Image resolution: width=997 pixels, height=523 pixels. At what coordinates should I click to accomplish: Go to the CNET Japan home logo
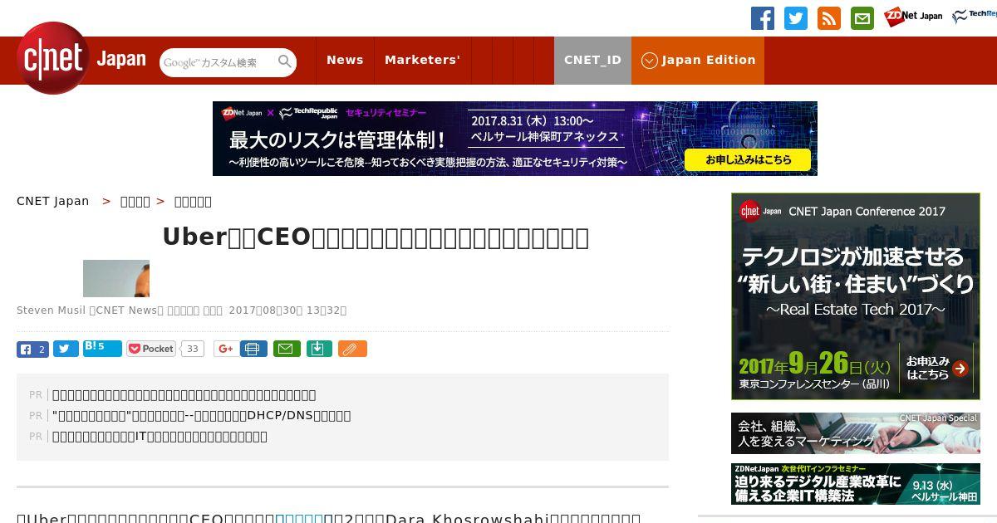click(81, 58)
